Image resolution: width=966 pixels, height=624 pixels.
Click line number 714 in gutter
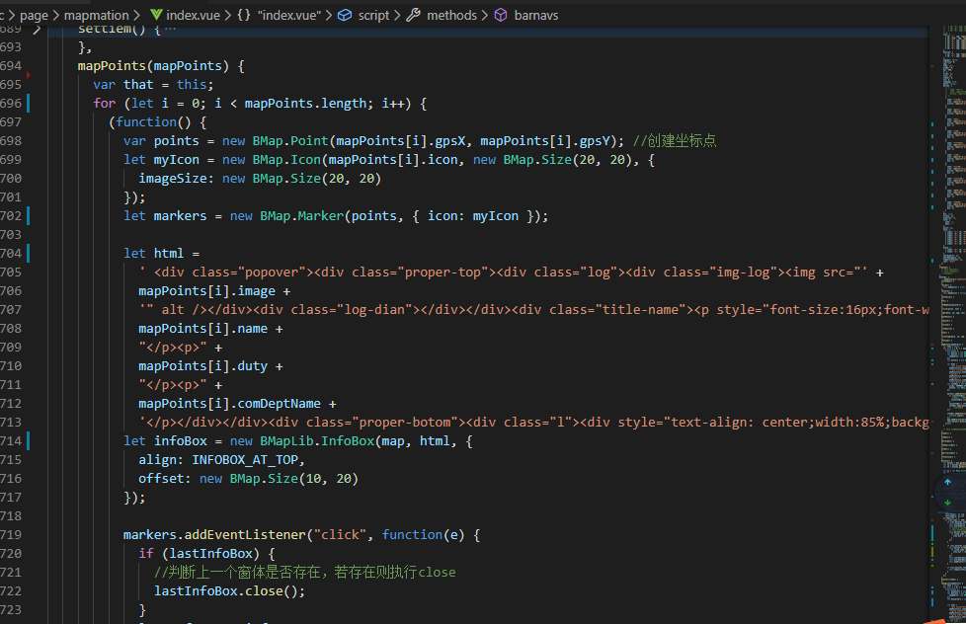click(11, 441)
